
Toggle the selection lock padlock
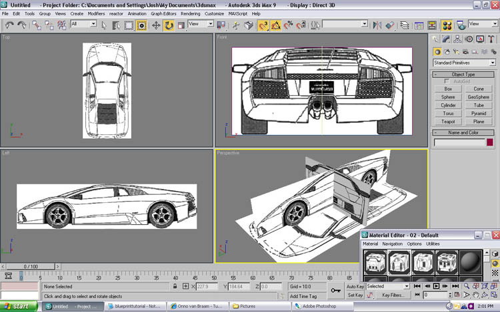[x=175, y=286]
